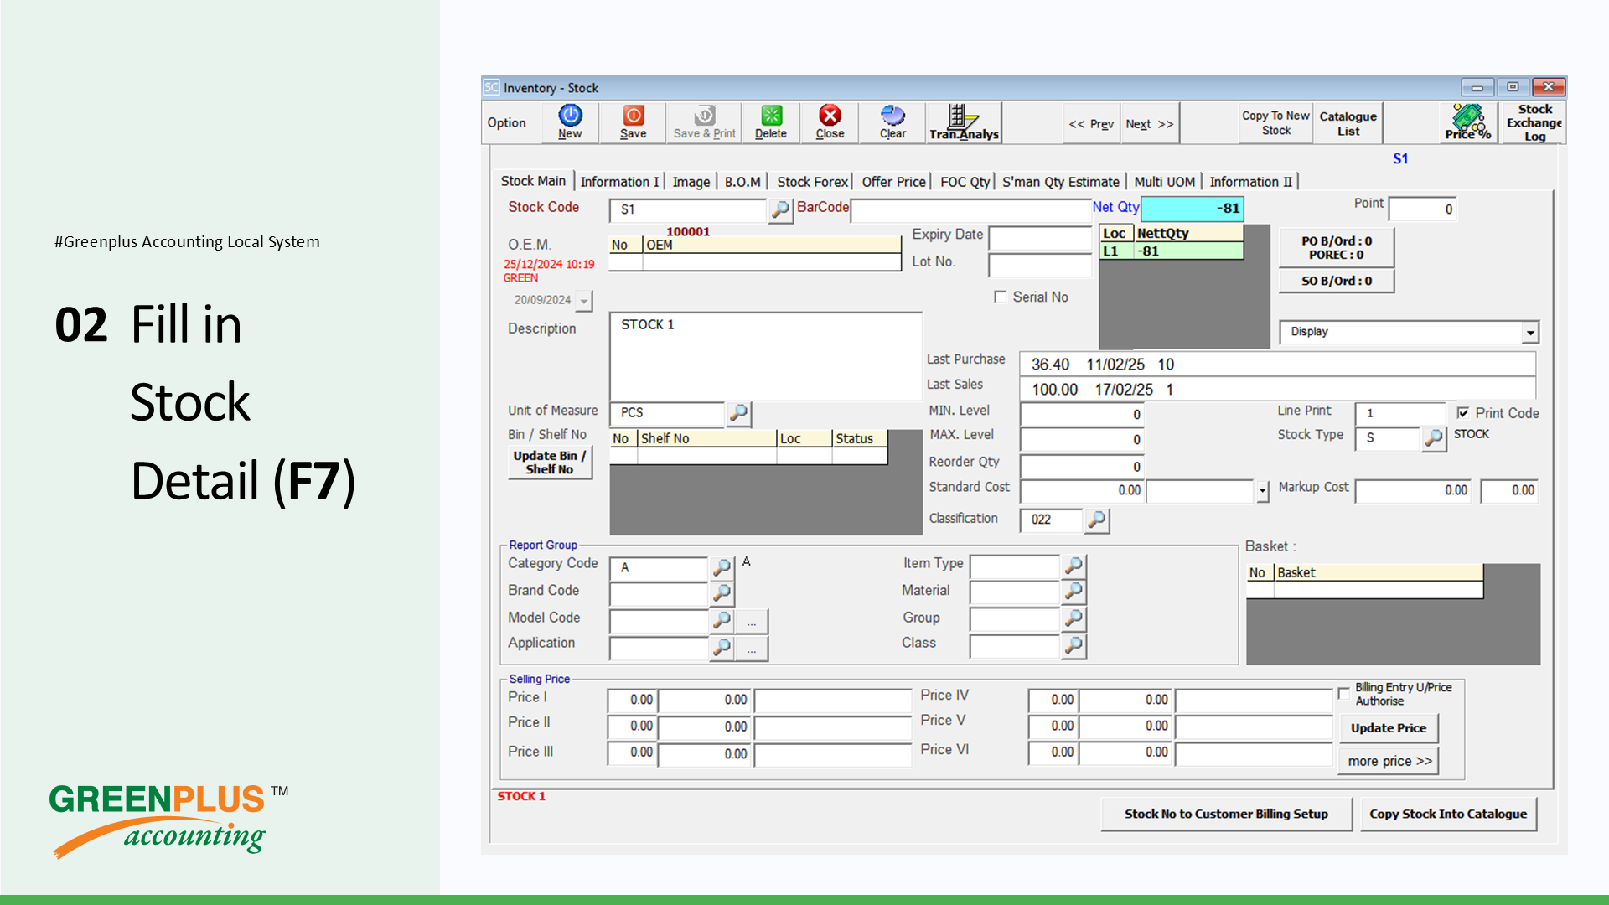Select the Stock Main tab
1609x905 pixels.
pos(533,181)
